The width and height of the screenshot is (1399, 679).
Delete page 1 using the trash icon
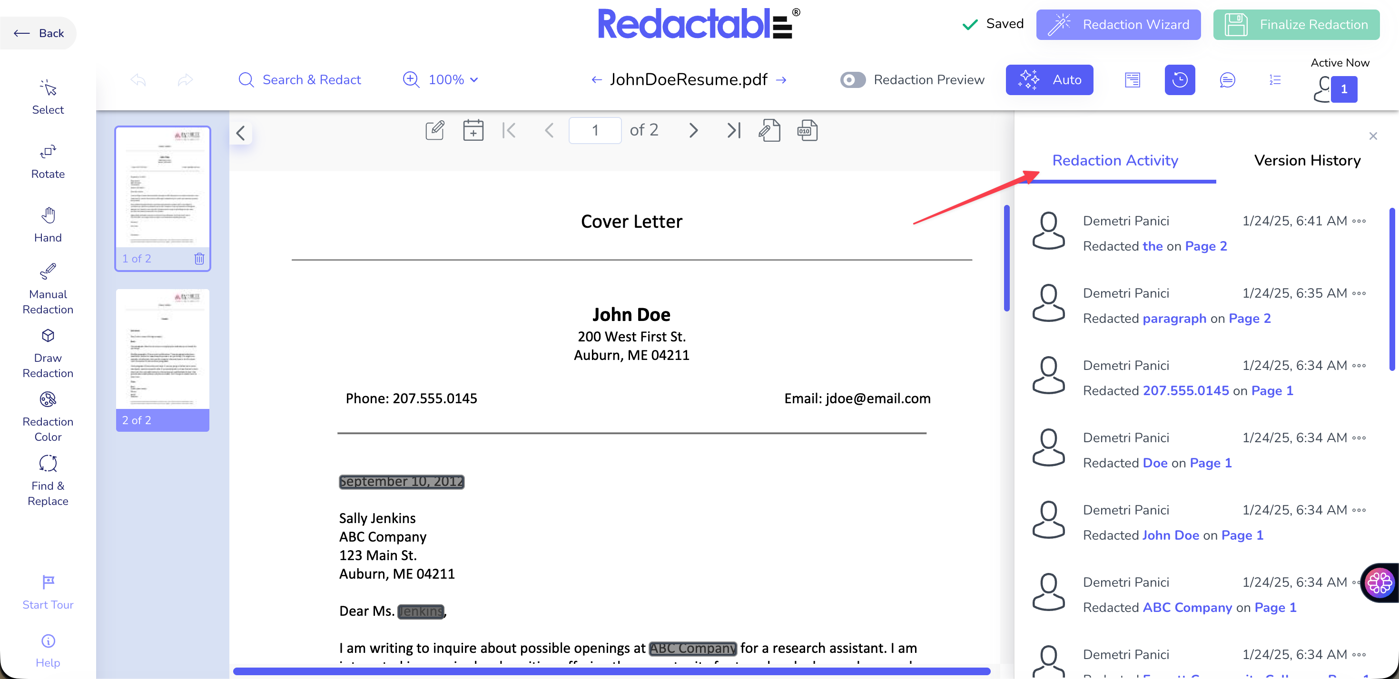point(199,258)
